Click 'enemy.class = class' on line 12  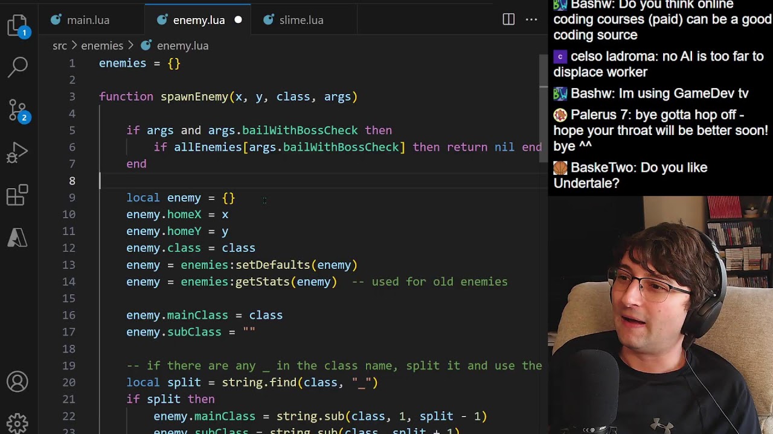pyautogui.click(x=191, y=248)
